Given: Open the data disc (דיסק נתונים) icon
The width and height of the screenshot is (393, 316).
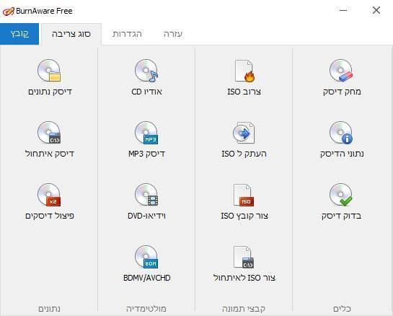Looking at the screenshot, I should 49,71.
